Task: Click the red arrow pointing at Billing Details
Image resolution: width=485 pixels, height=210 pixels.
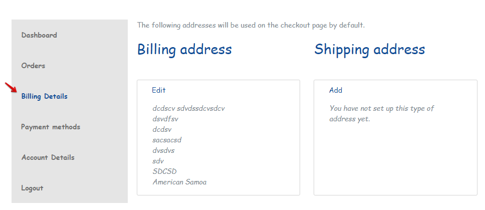Action: (11, 87)
